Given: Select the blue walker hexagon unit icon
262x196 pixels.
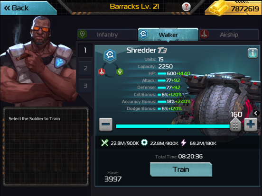Looking at the screenshot, I should [110, 55].
